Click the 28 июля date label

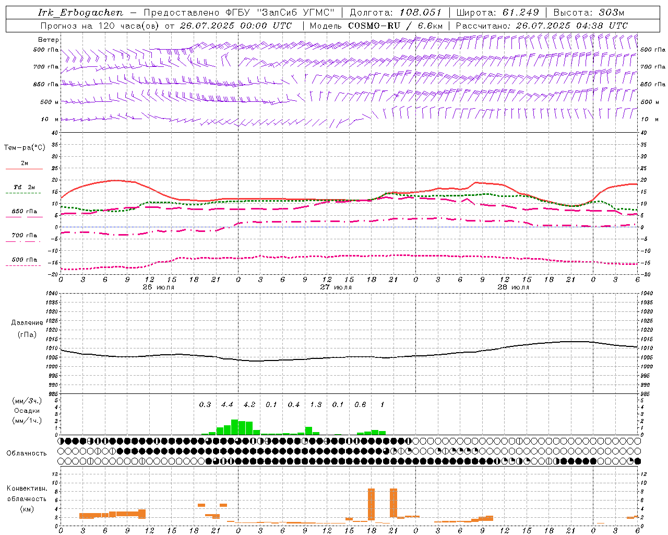[514, 287]
